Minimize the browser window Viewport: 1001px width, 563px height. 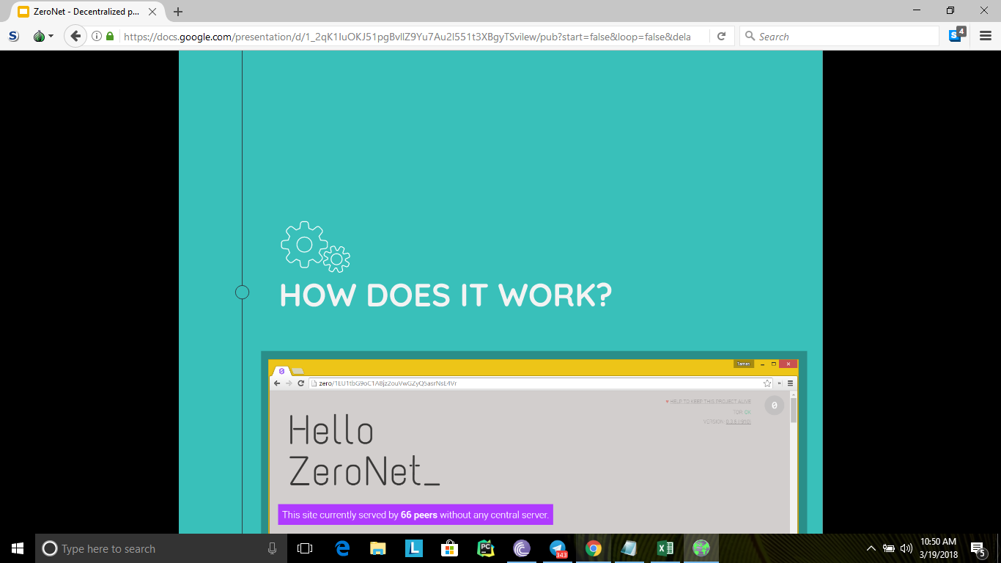(x=917, y=10)
